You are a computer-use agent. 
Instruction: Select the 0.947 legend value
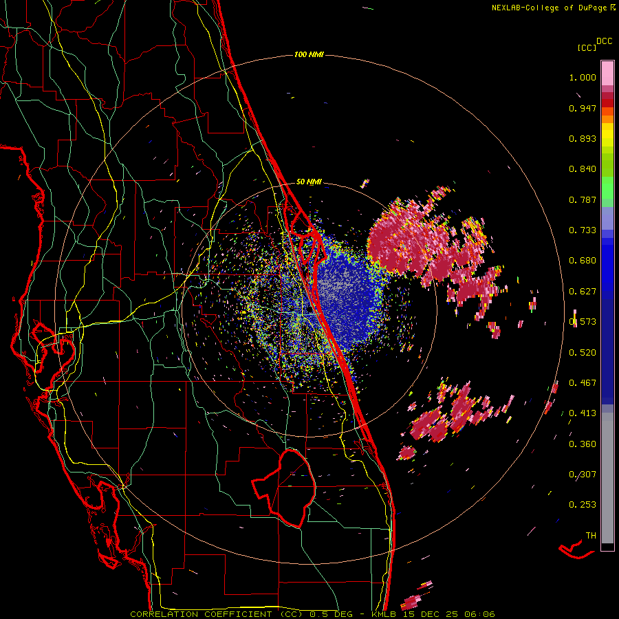[x=583, y=108]
